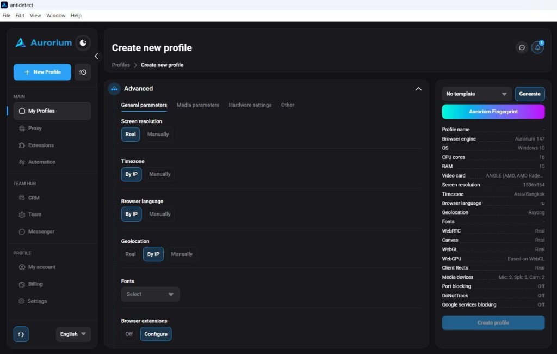Open the Fonts Select dropdown

[x=150, y=294]
